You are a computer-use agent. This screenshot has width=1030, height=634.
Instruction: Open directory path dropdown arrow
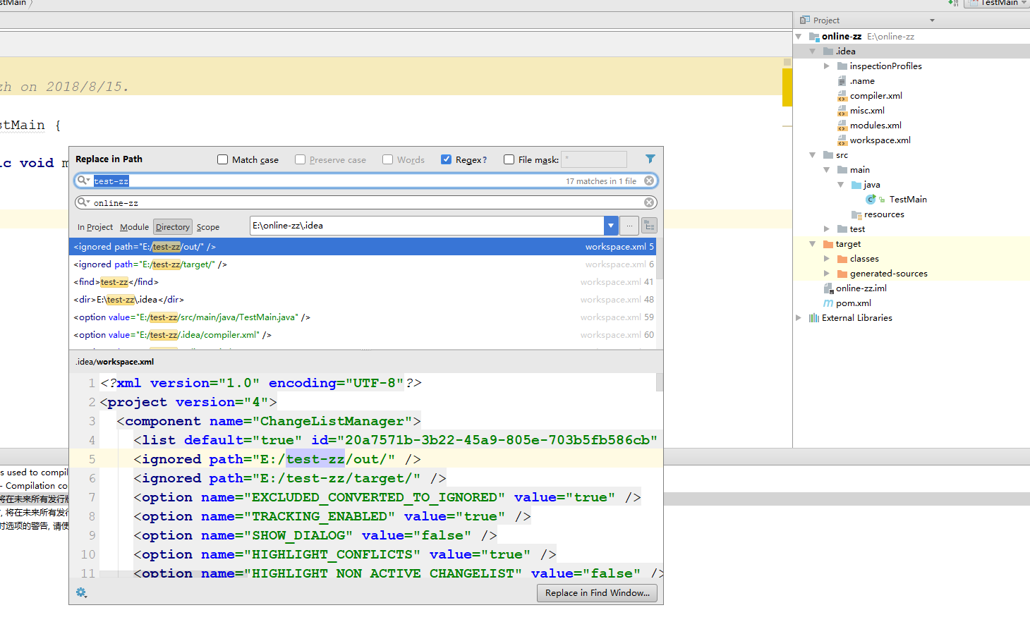pos(611,226)
